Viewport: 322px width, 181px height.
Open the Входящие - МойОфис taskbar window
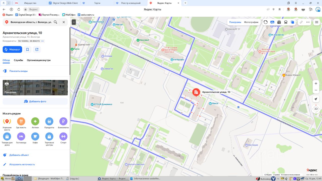[x=49, y=178]
